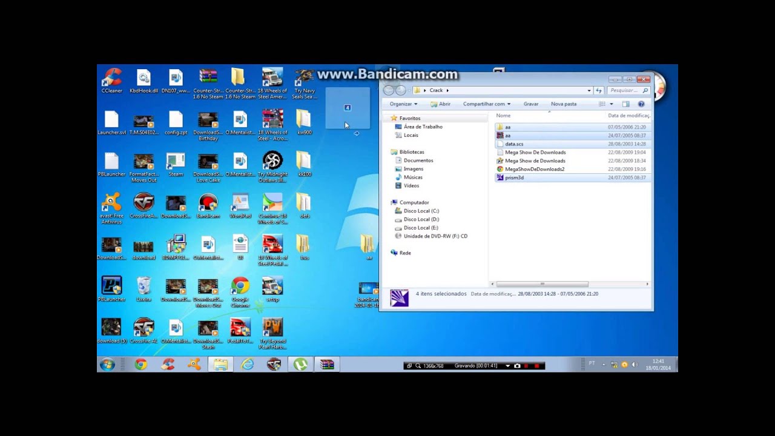Screen dimensions: 775x436
Task: Select avast! Free Antivirus desktop shortcut
Action: click(111, 209)
